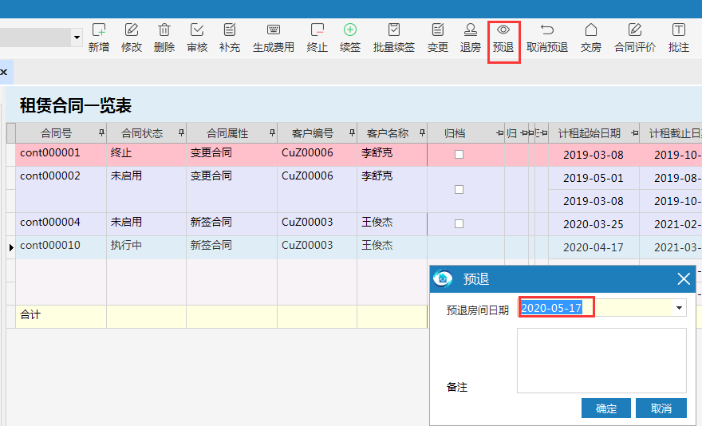Viewport: 702px width, 426px height.
Task: Sort by 合同号 column header
Action: [56, 133]
